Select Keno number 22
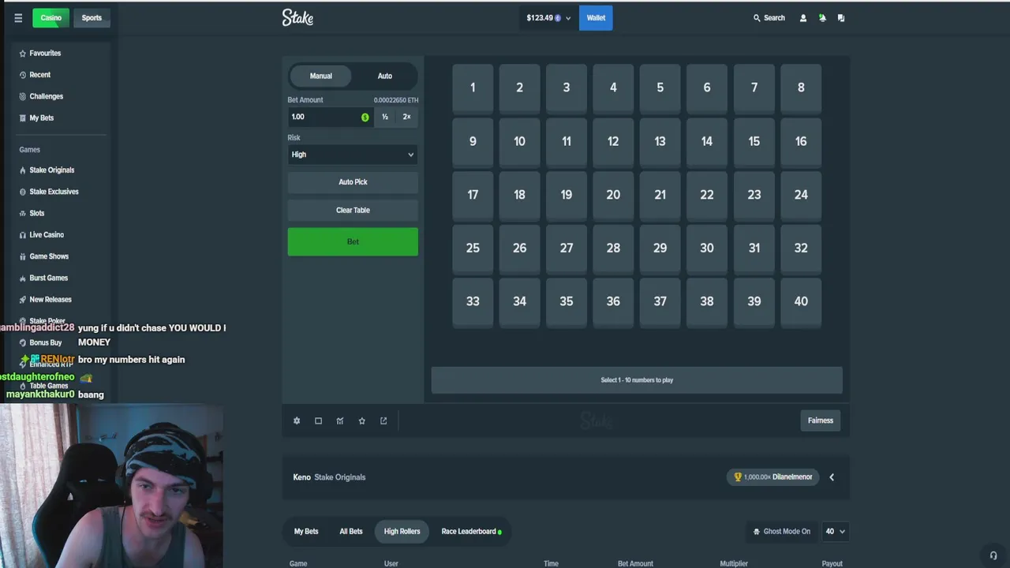 pyautogui.click(x=707, y=194)
